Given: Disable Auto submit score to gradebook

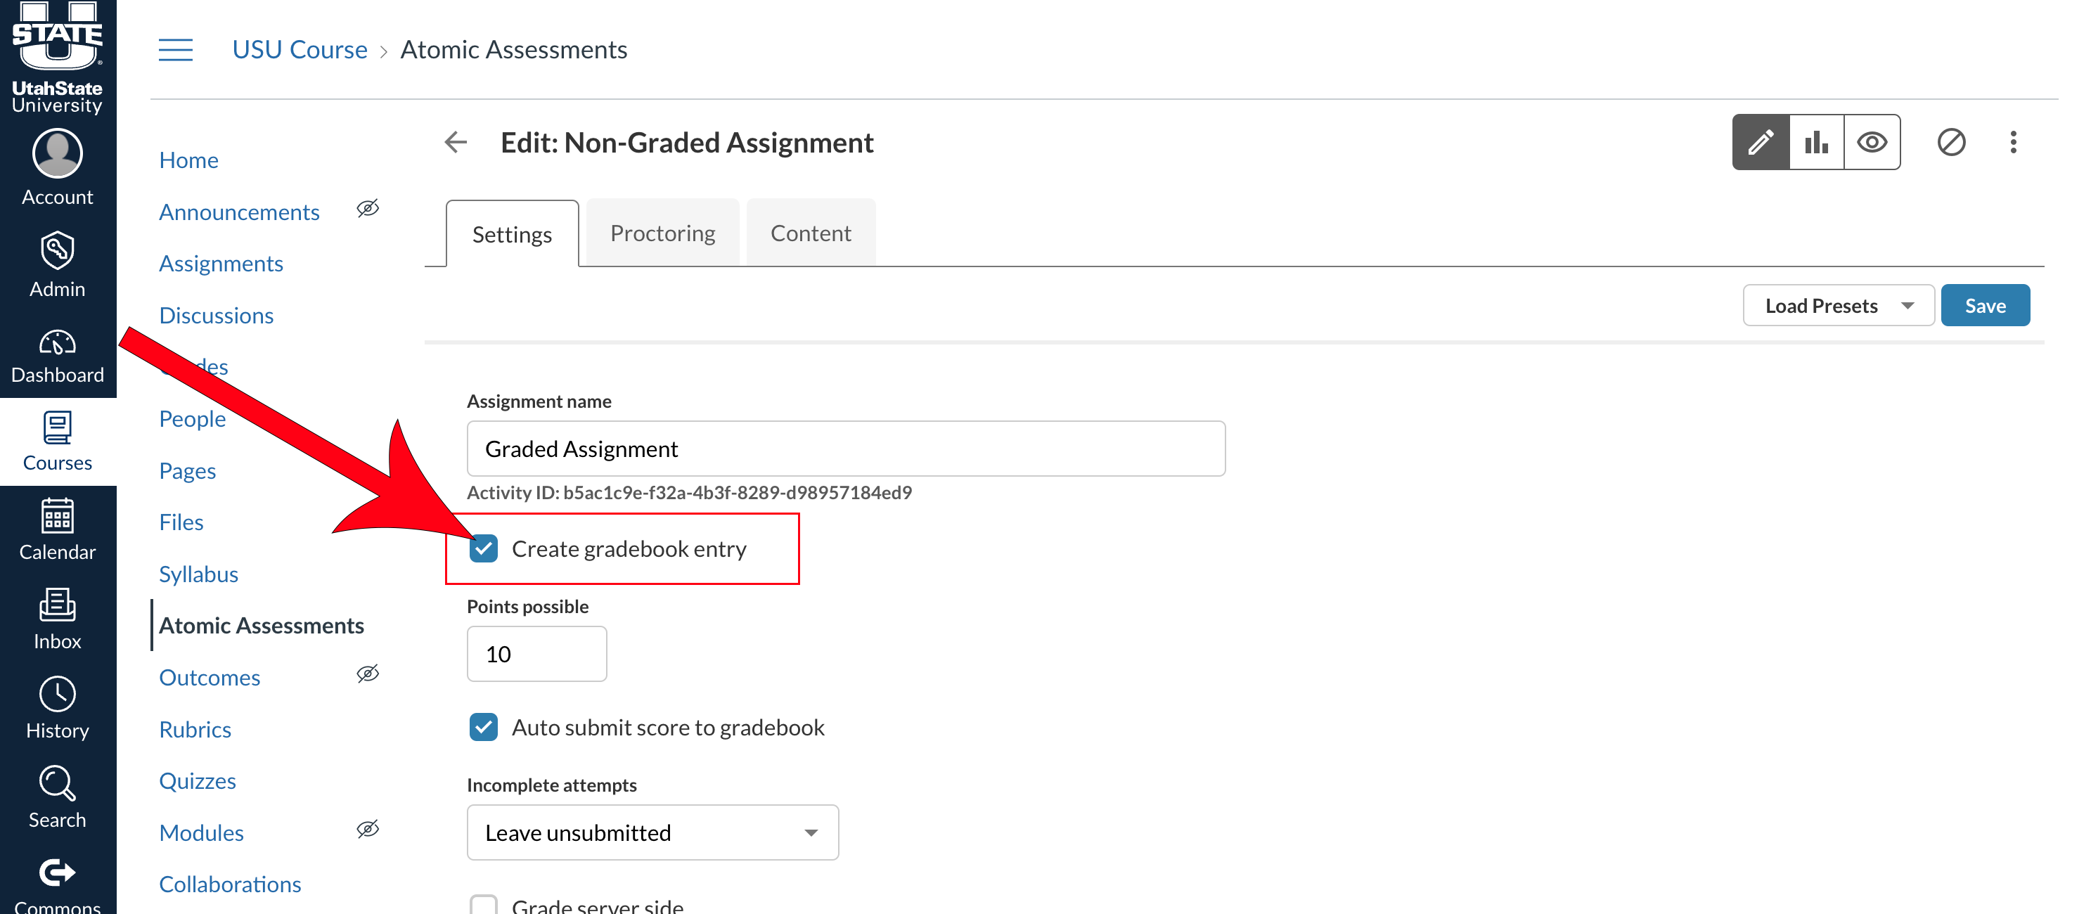Looking at the screenshot, I should click(x=483, y=727).
